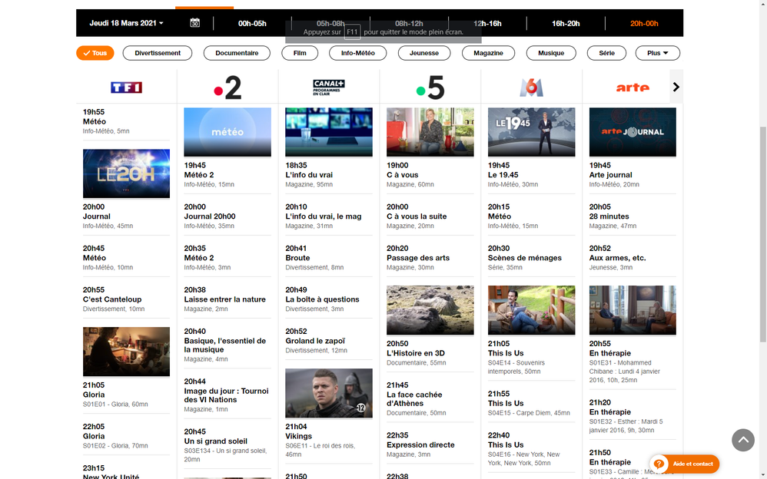Click the France 5 channel logo

tap(430, 88)
